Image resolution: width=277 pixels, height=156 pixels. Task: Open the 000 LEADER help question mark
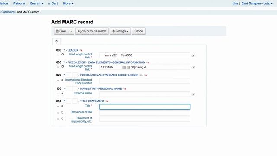point(64,50)
